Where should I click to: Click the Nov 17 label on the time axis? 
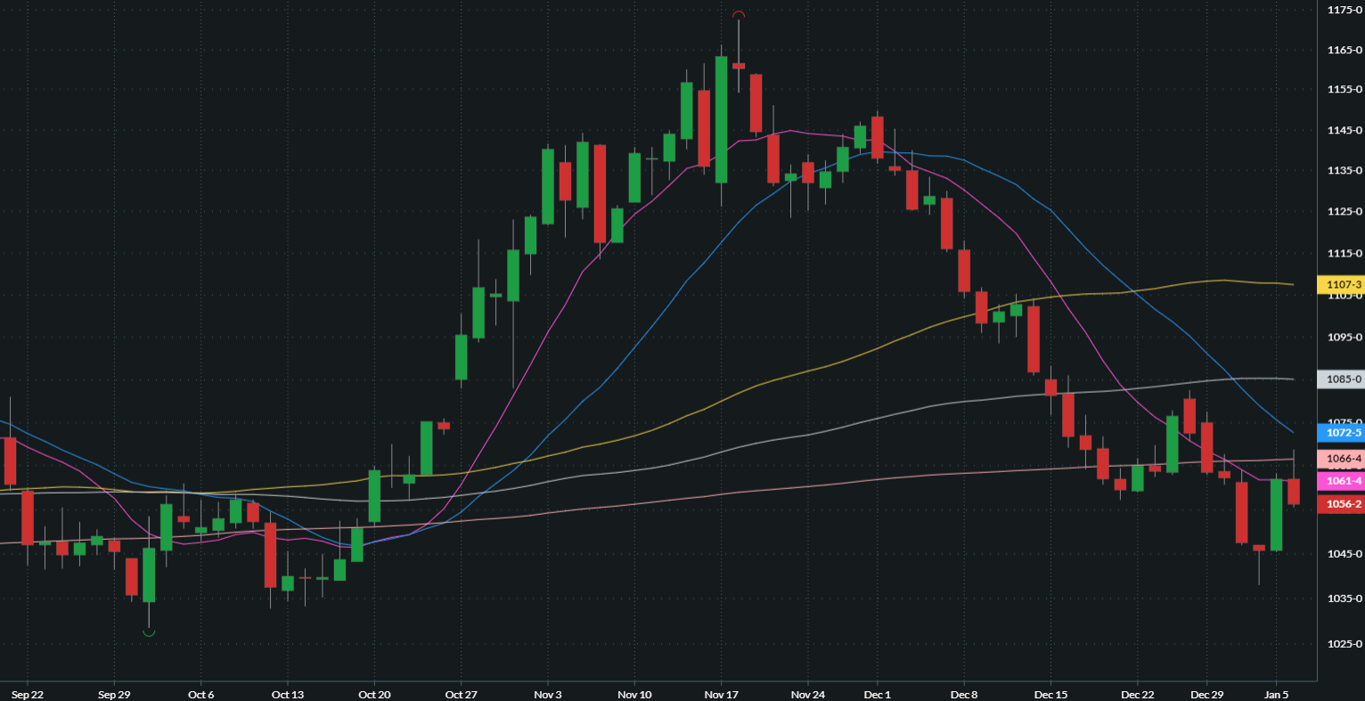pos(721,694)
